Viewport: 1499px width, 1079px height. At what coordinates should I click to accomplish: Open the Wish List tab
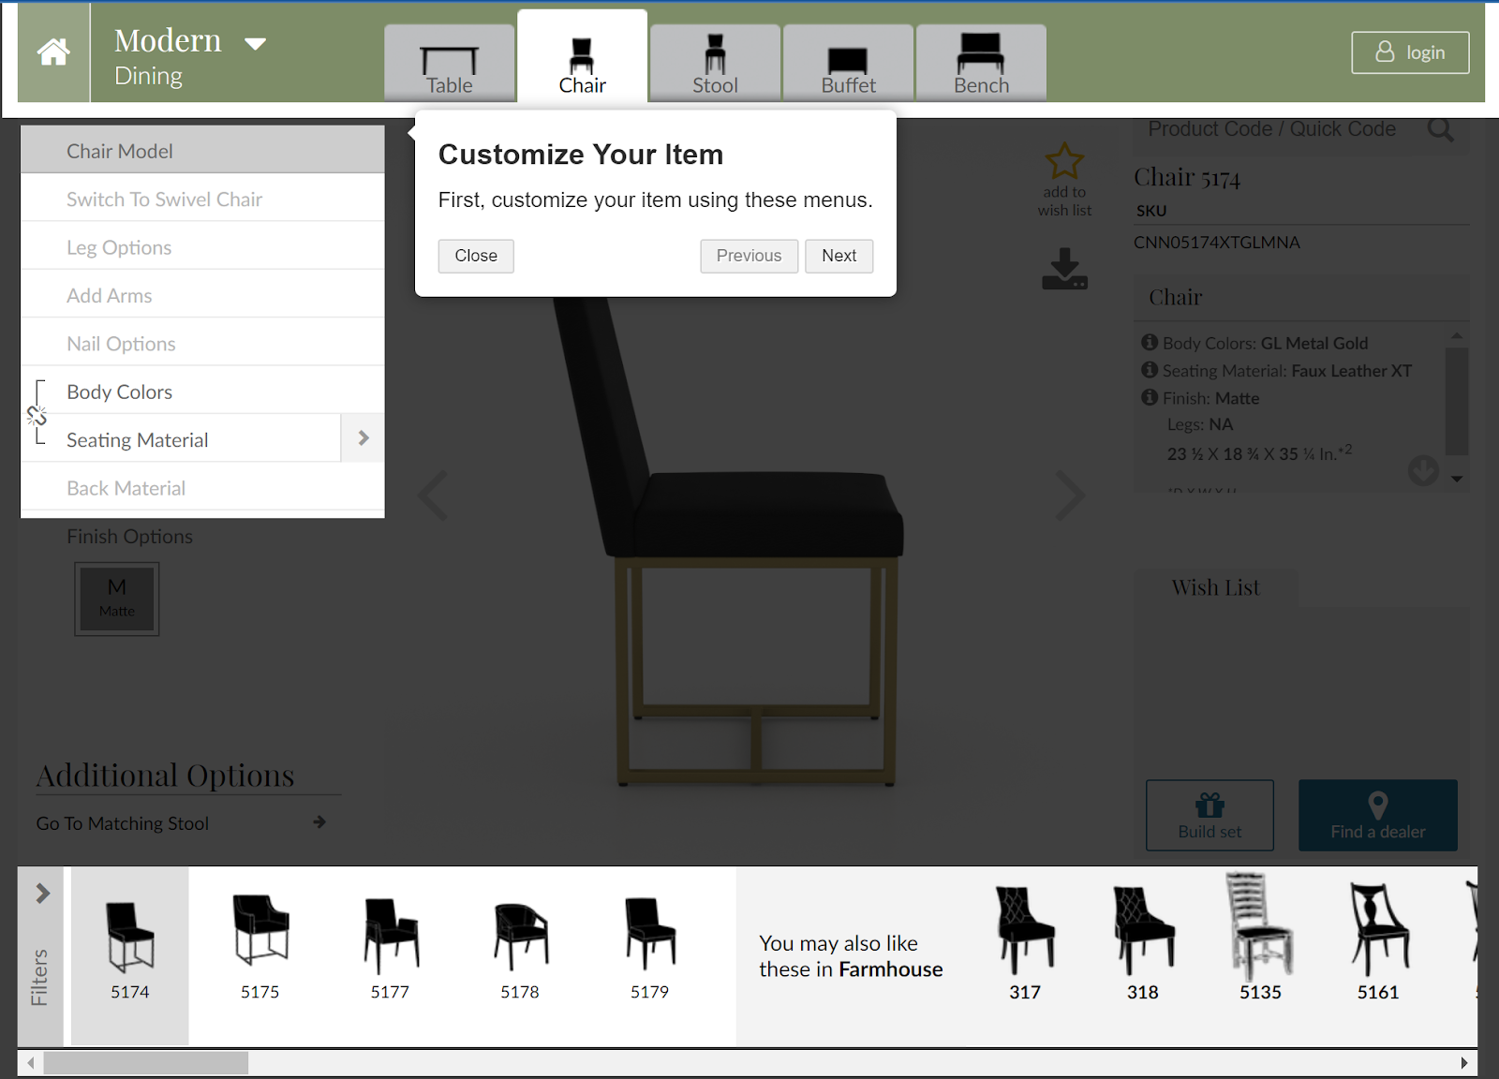(x=1216, y=587)
